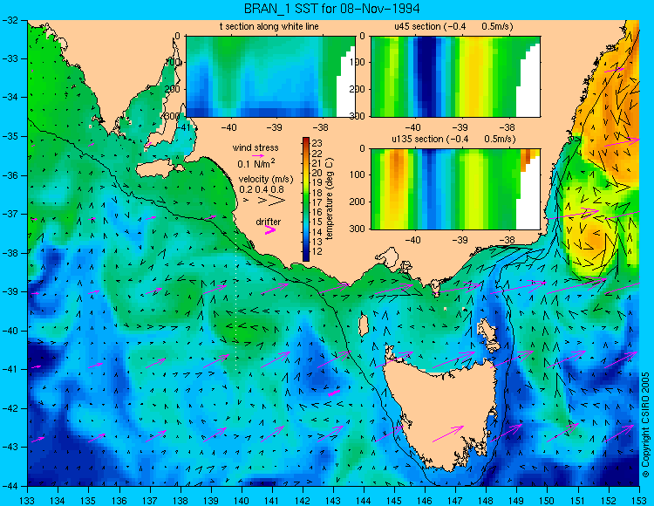The width and height of the screenshot is (654, 506).
Task: Select the 'temperature (deg C)' colorbar label
Action: pos(330,199)
